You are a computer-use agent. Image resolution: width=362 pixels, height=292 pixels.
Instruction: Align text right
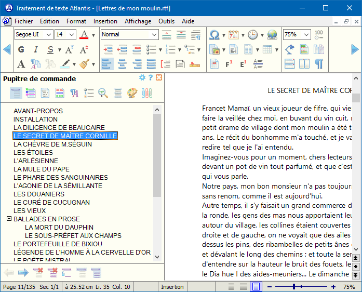pos(137,64)
